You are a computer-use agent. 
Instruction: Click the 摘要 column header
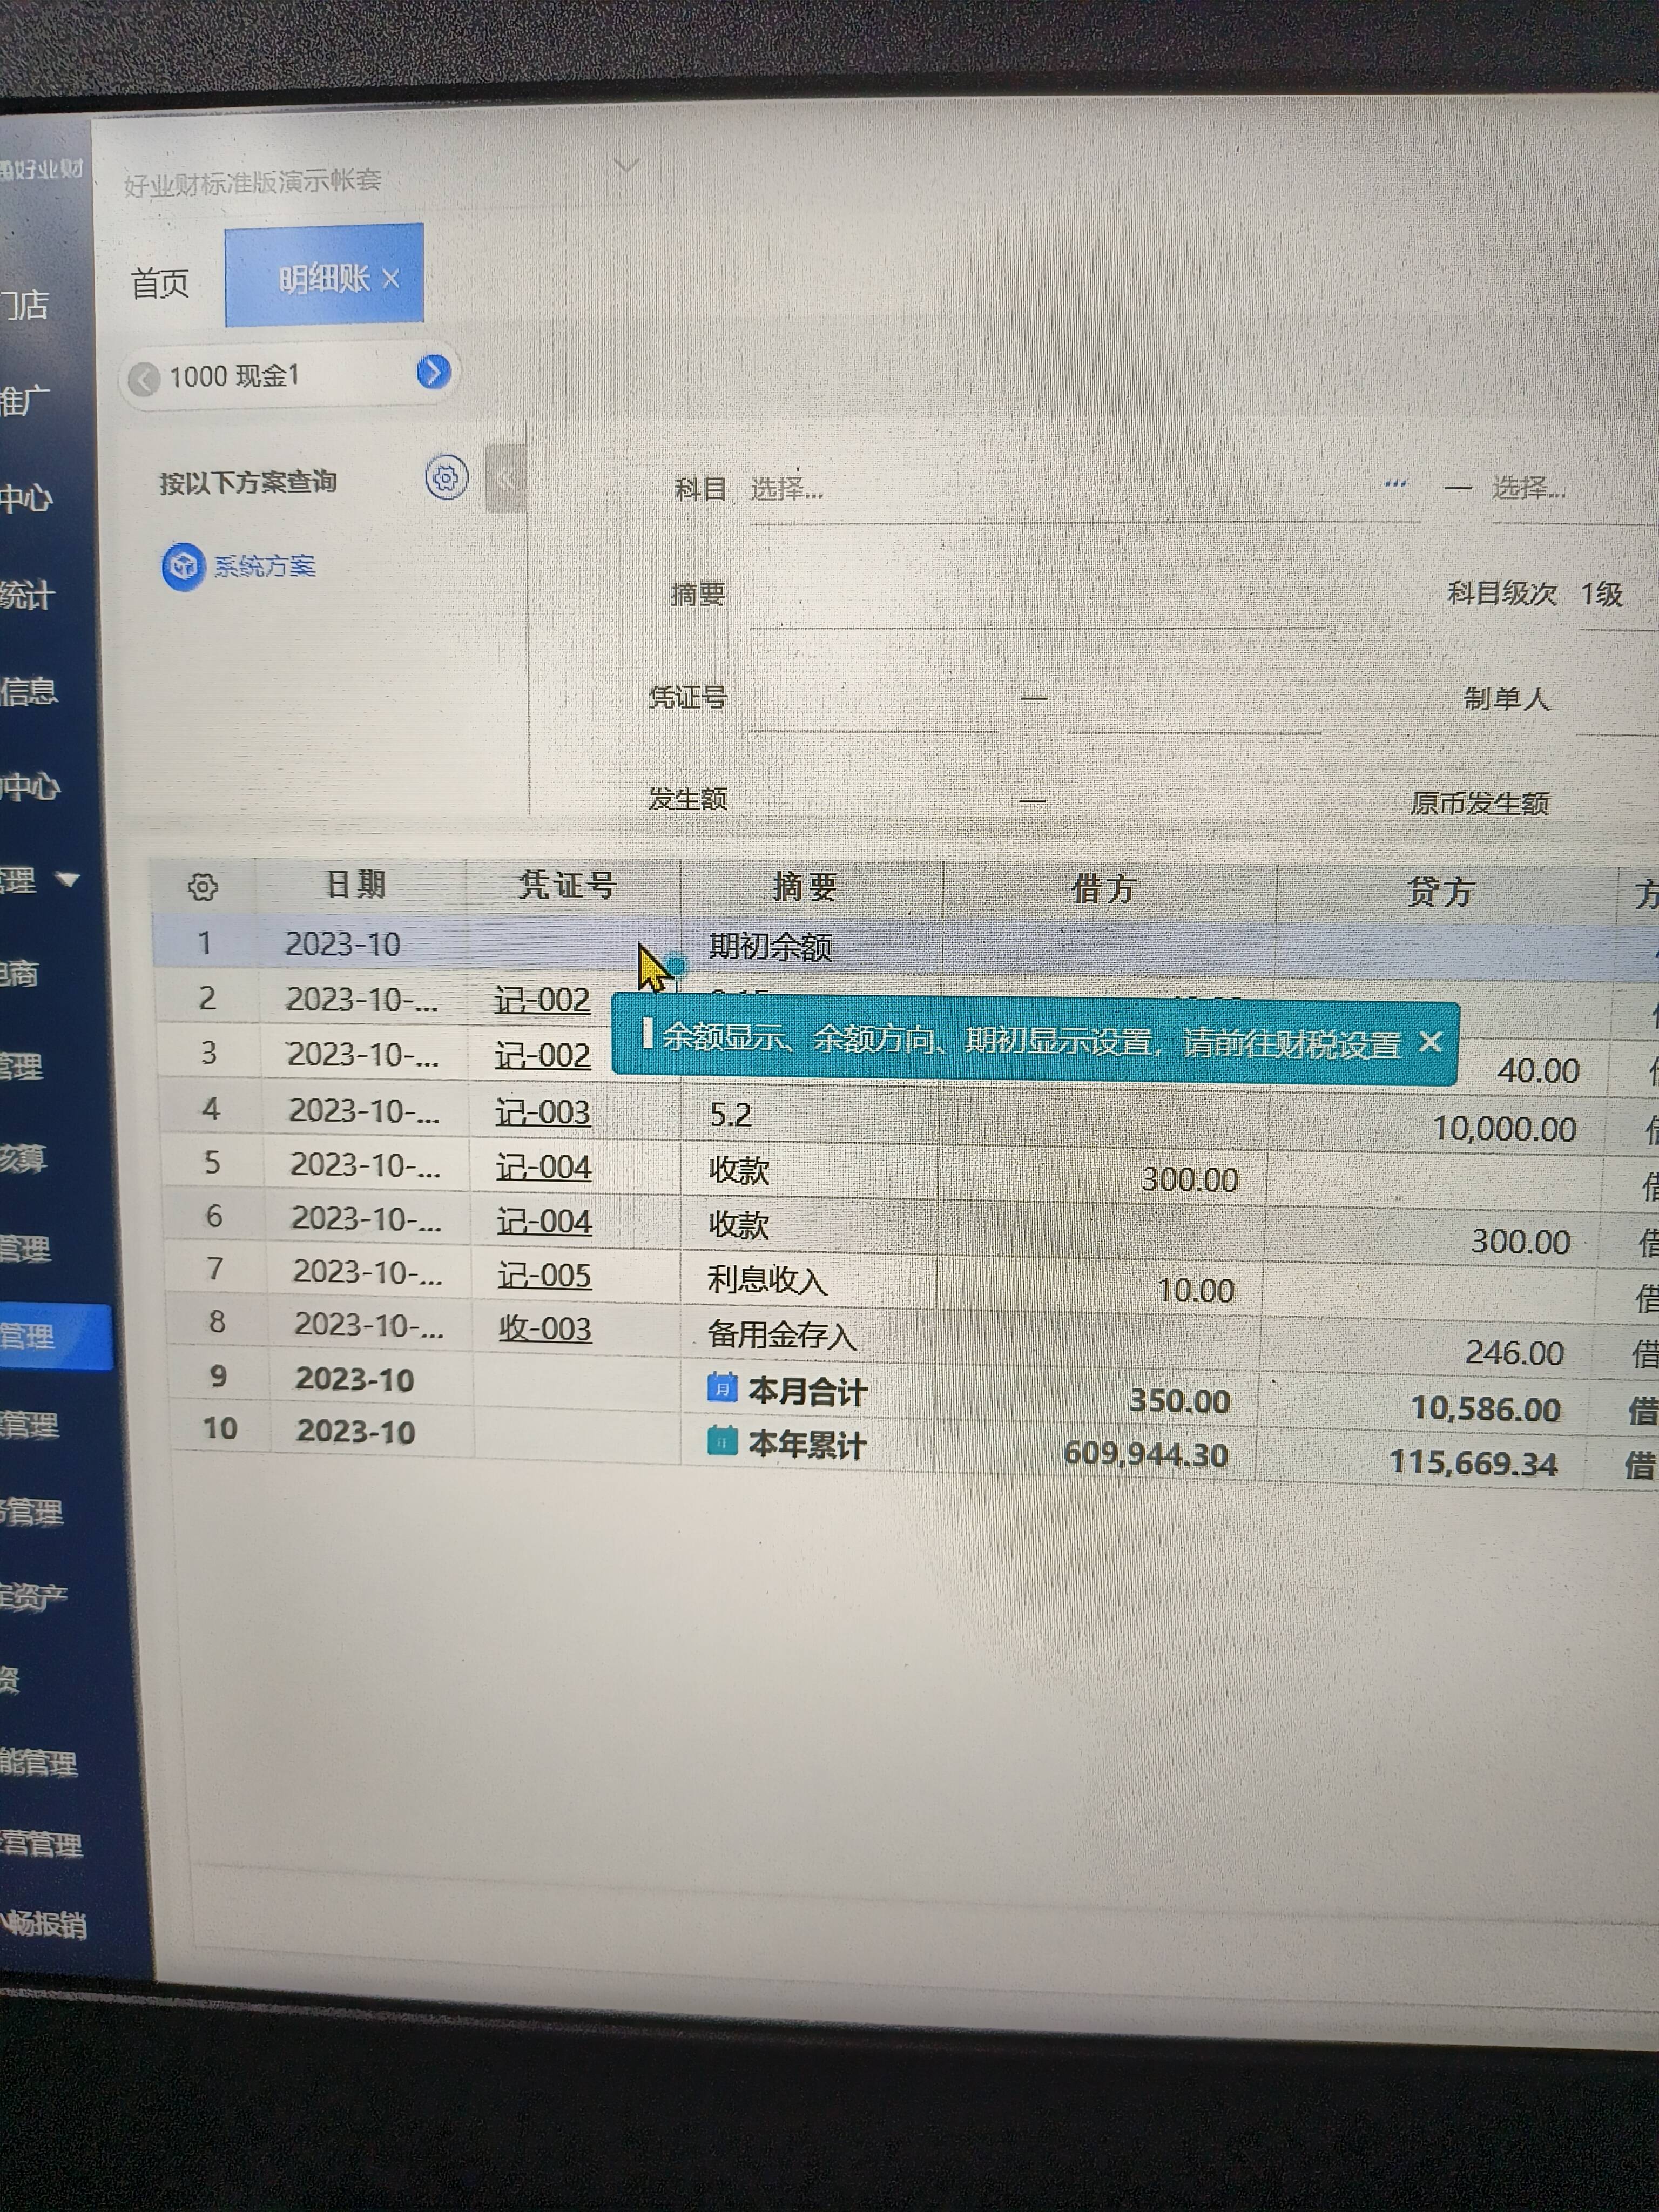click(x=806, y=887)
